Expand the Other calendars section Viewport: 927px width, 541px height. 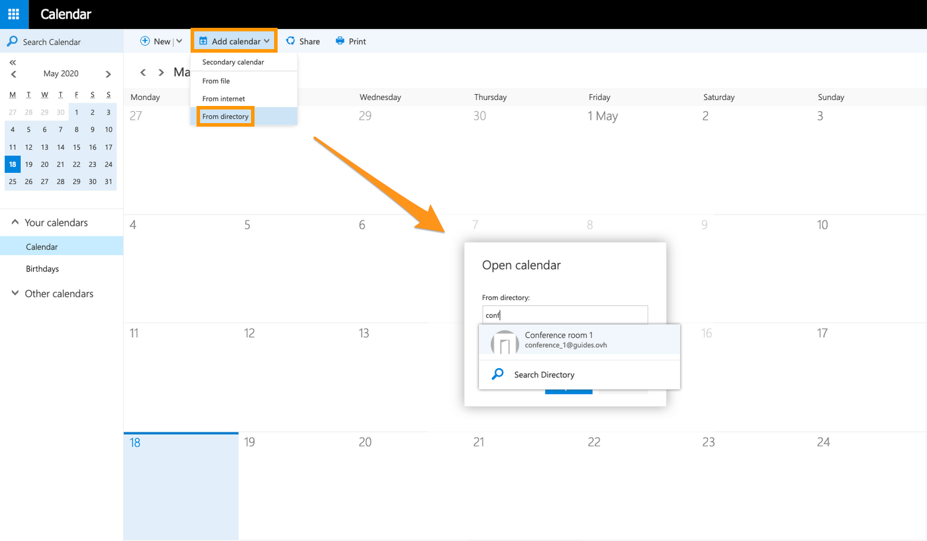[15, 293]
